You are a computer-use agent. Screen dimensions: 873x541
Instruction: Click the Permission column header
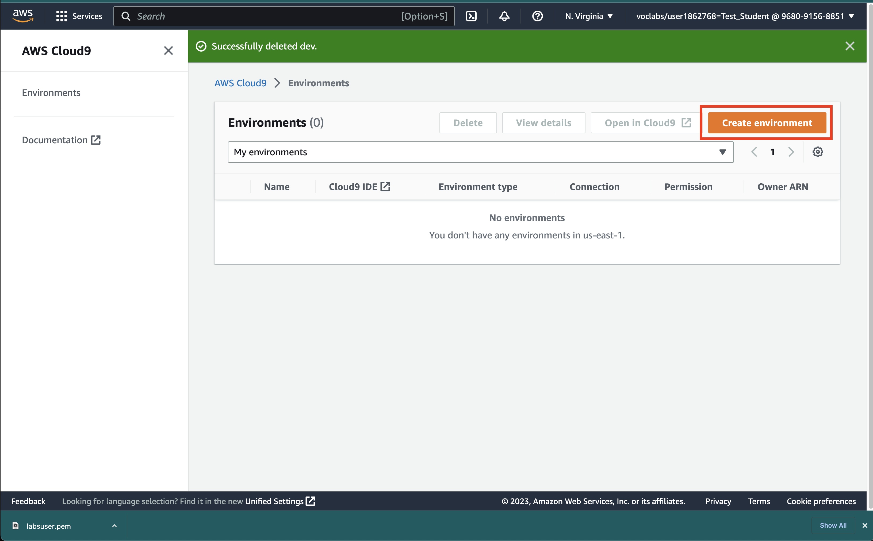click(688, 187)
